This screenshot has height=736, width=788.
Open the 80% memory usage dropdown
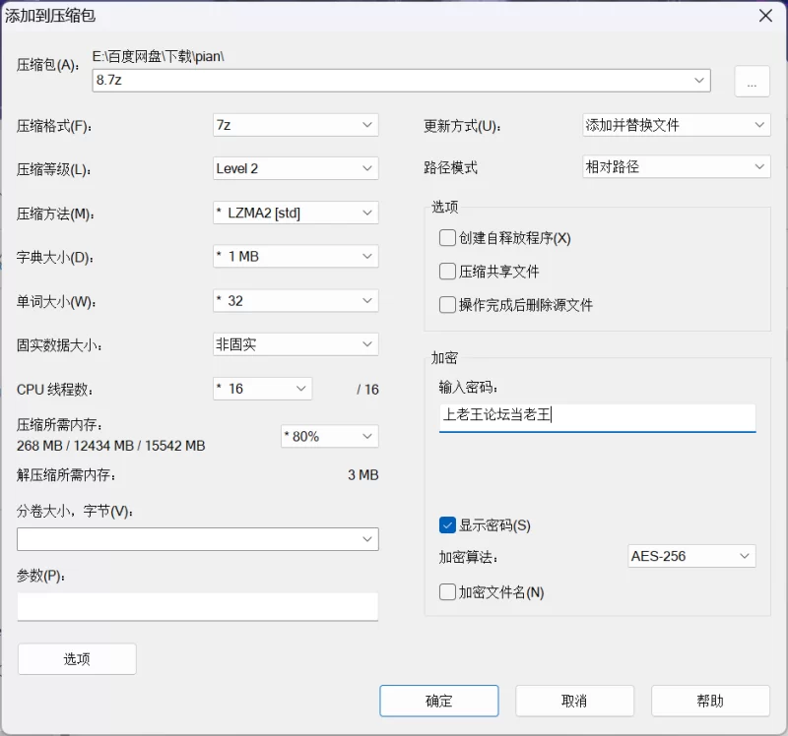pos(330,436)
